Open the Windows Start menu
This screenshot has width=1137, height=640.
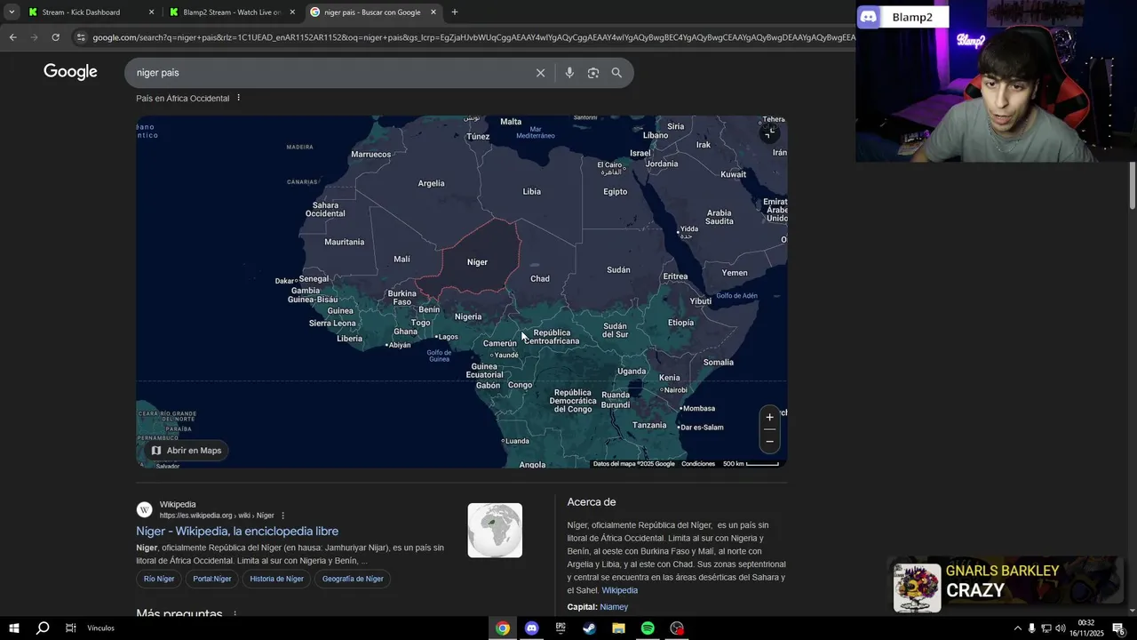pyautogui.click(x=14, y=628)
